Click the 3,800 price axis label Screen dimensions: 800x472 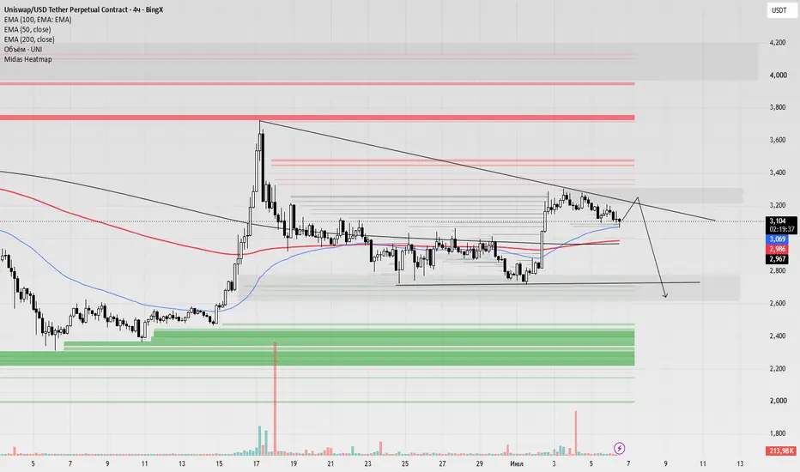pyautogui.click(x=778, y=107)
